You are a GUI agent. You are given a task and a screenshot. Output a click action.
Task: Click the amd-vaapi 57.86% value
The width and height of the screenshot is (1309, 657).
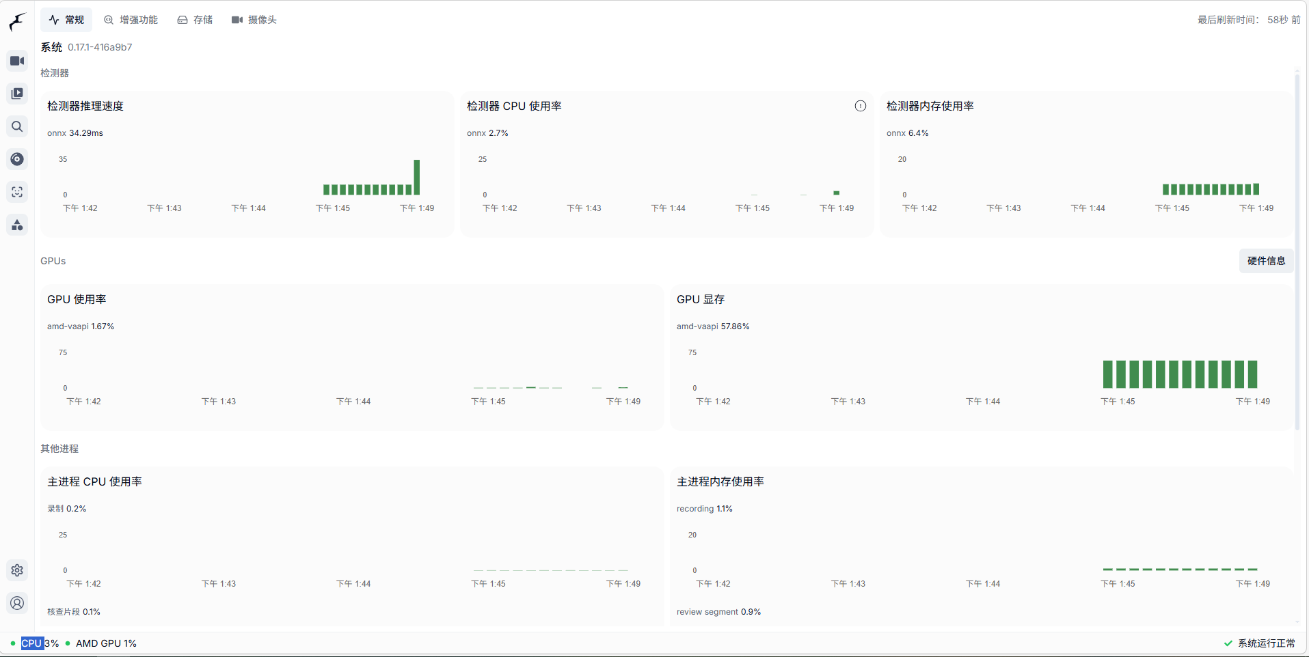tap(713, 326)
